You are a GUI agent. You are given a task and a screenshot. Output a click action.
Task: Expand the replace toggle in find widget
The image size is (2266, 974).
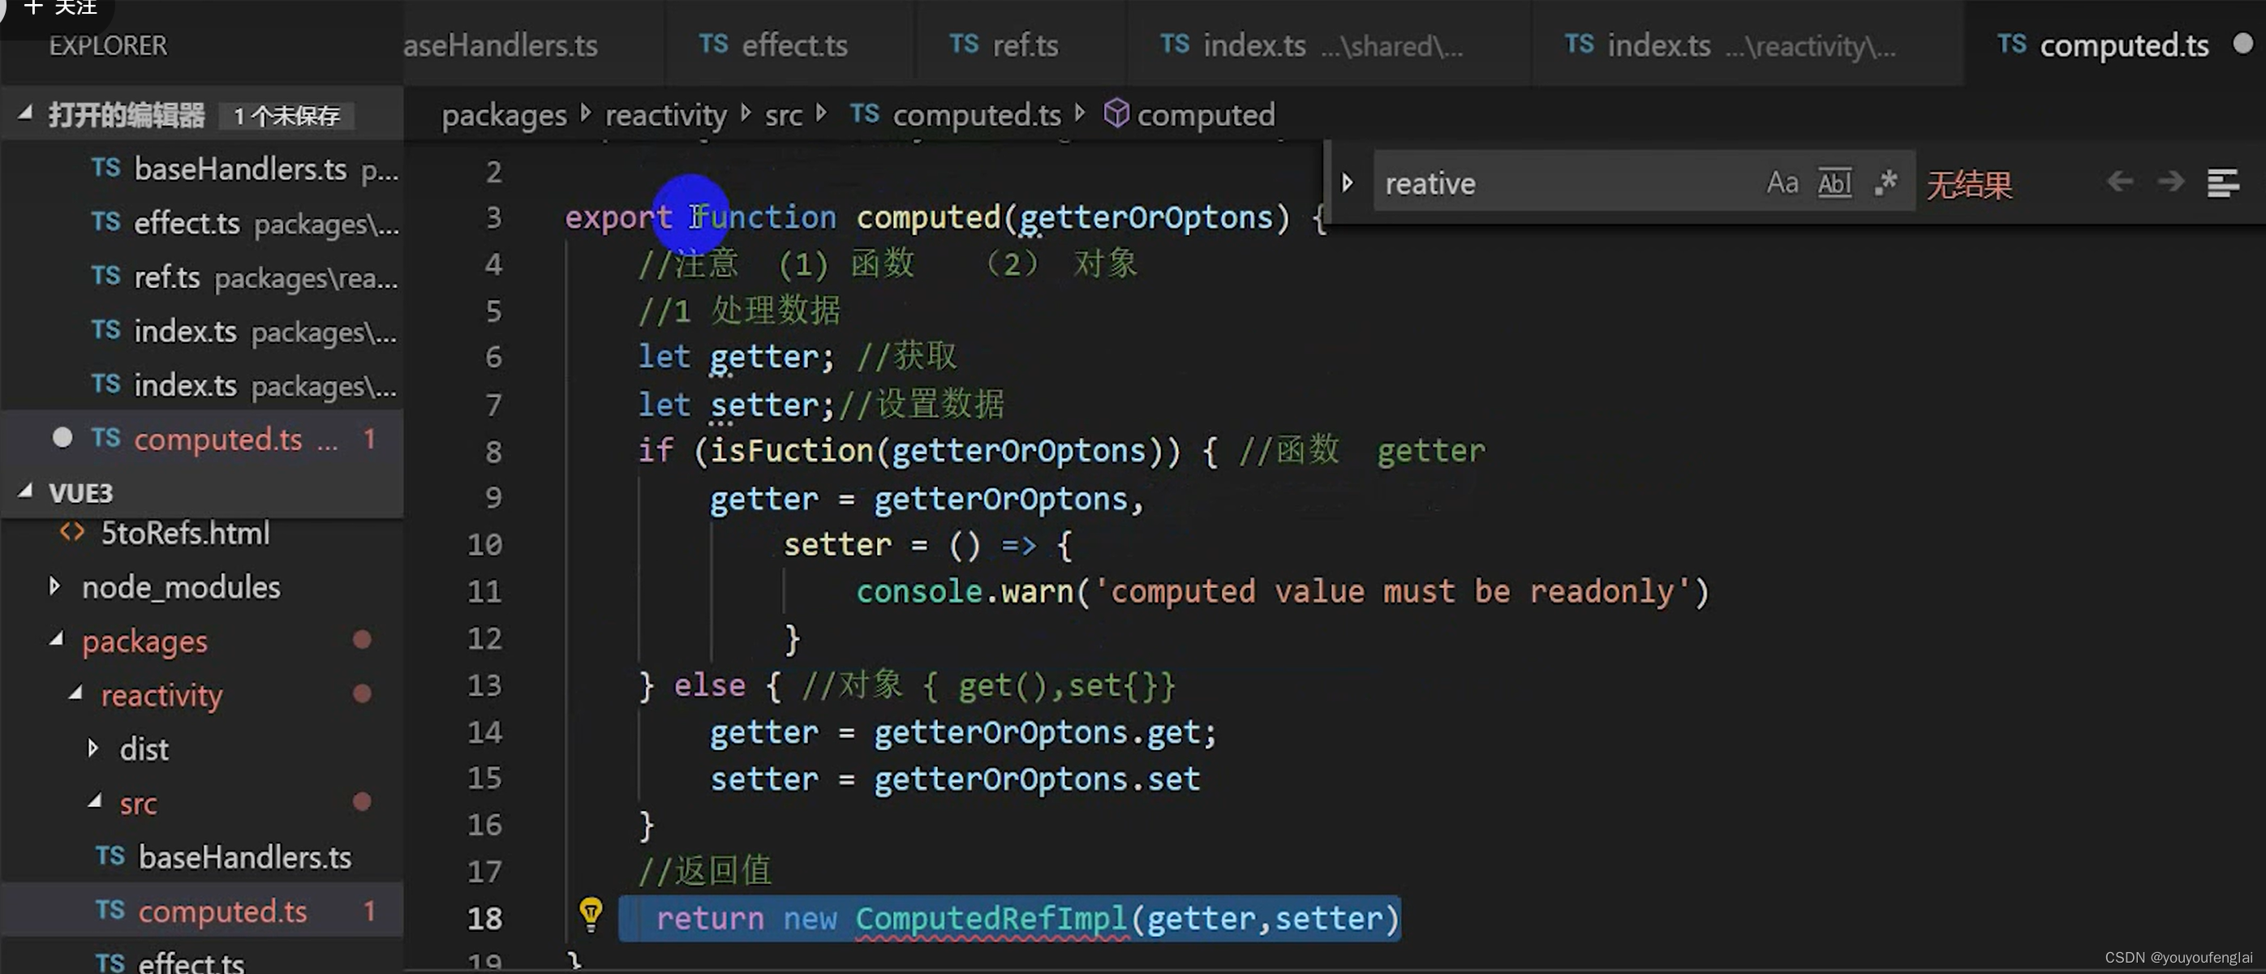(x=1347, y=182)
